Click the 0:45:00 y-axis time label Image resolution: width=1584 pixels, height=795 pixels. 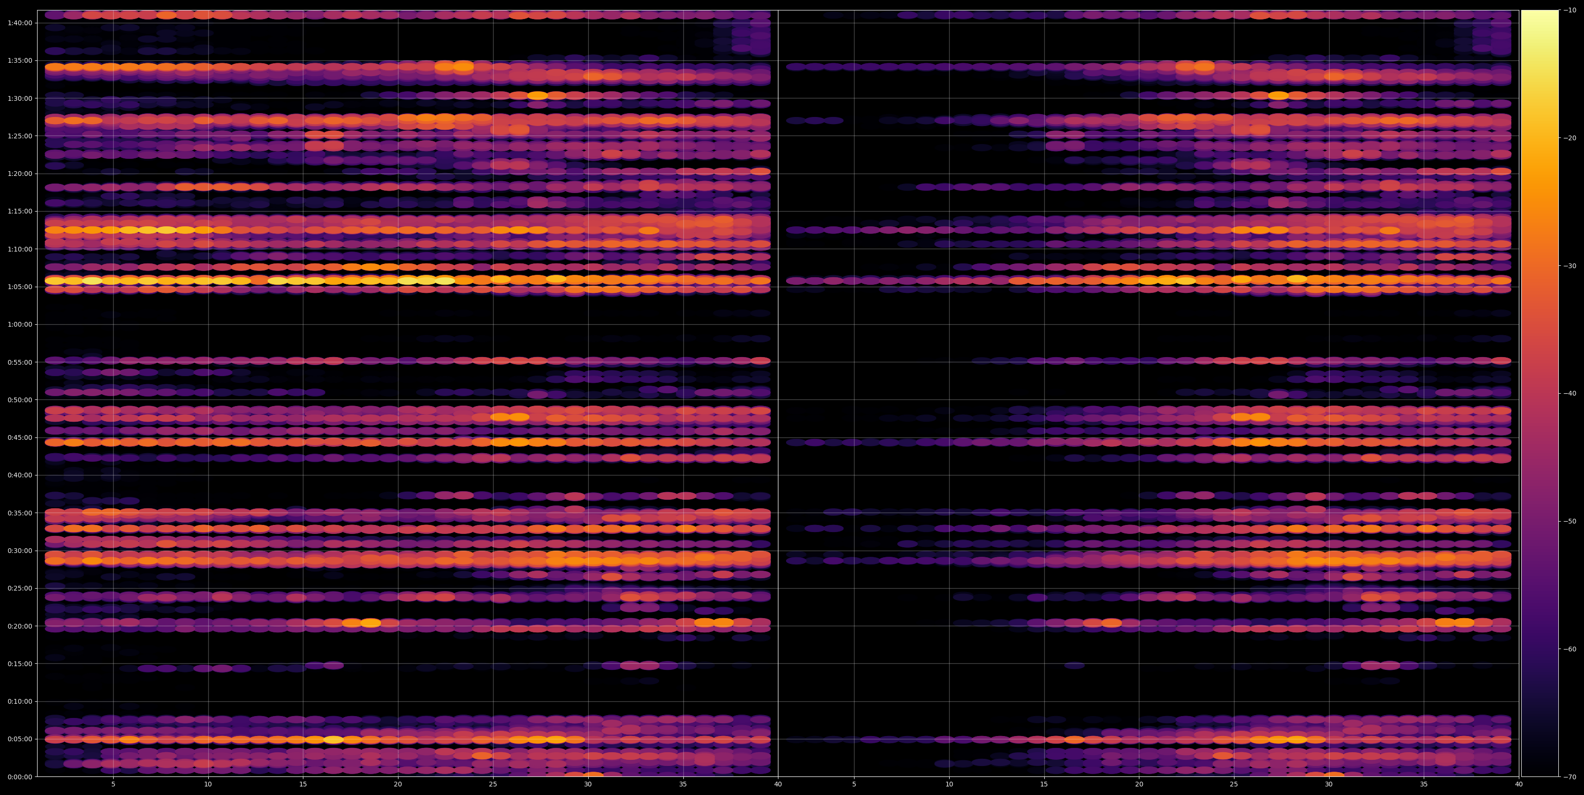[19, 438]
